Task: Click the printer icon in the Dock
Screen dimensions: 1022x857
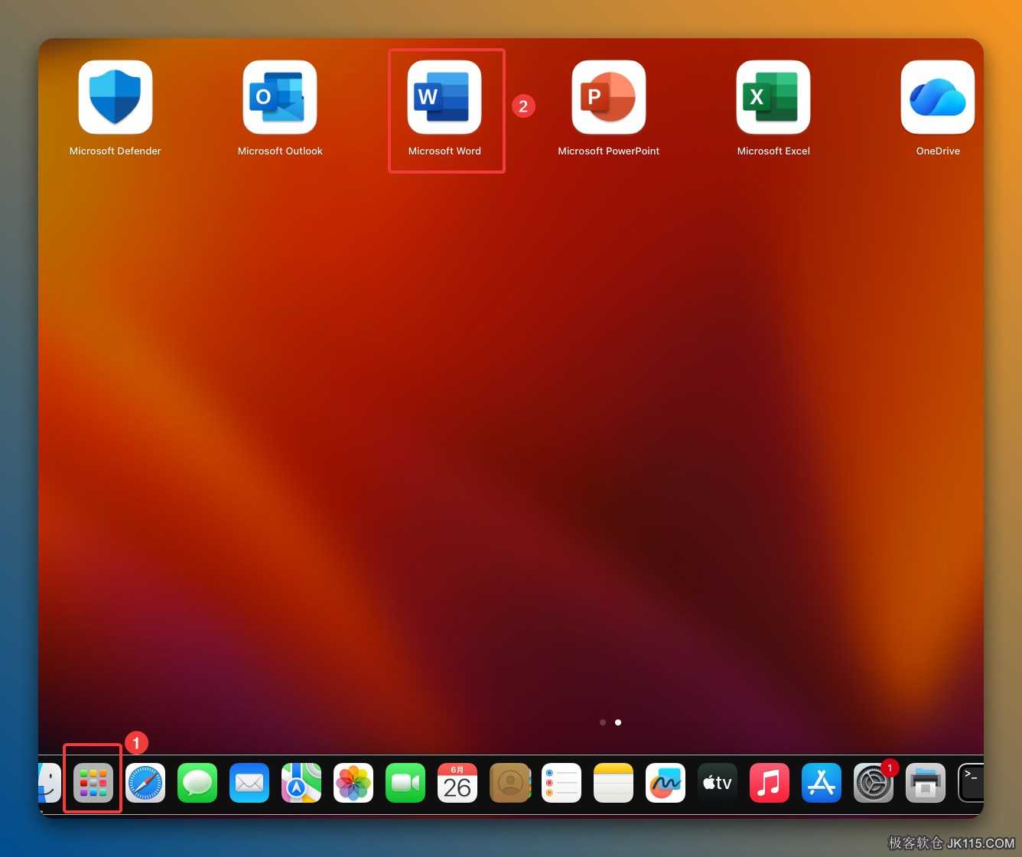Action: 926,783
